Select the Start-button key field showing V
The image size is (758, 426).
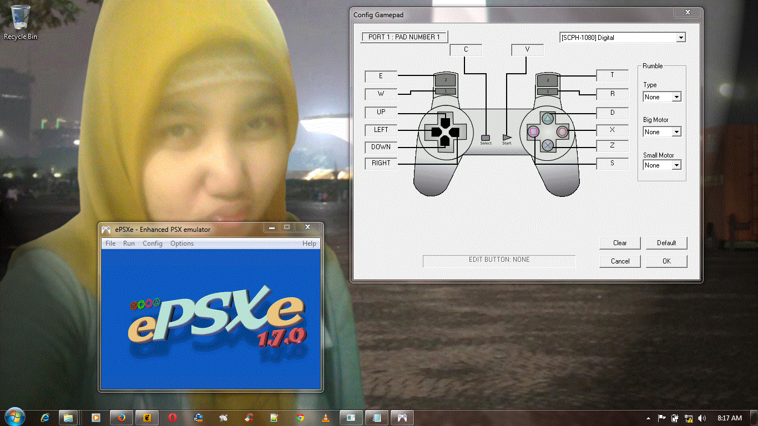tap(527, 50)
